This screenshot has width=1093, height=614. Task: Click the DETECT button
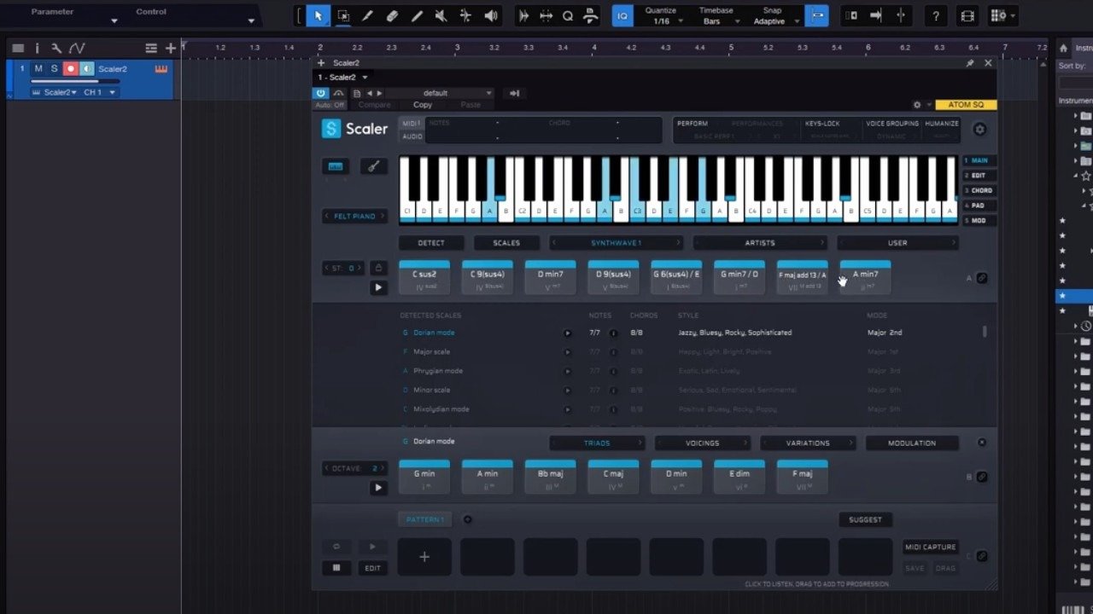click(x=431, y=243)
